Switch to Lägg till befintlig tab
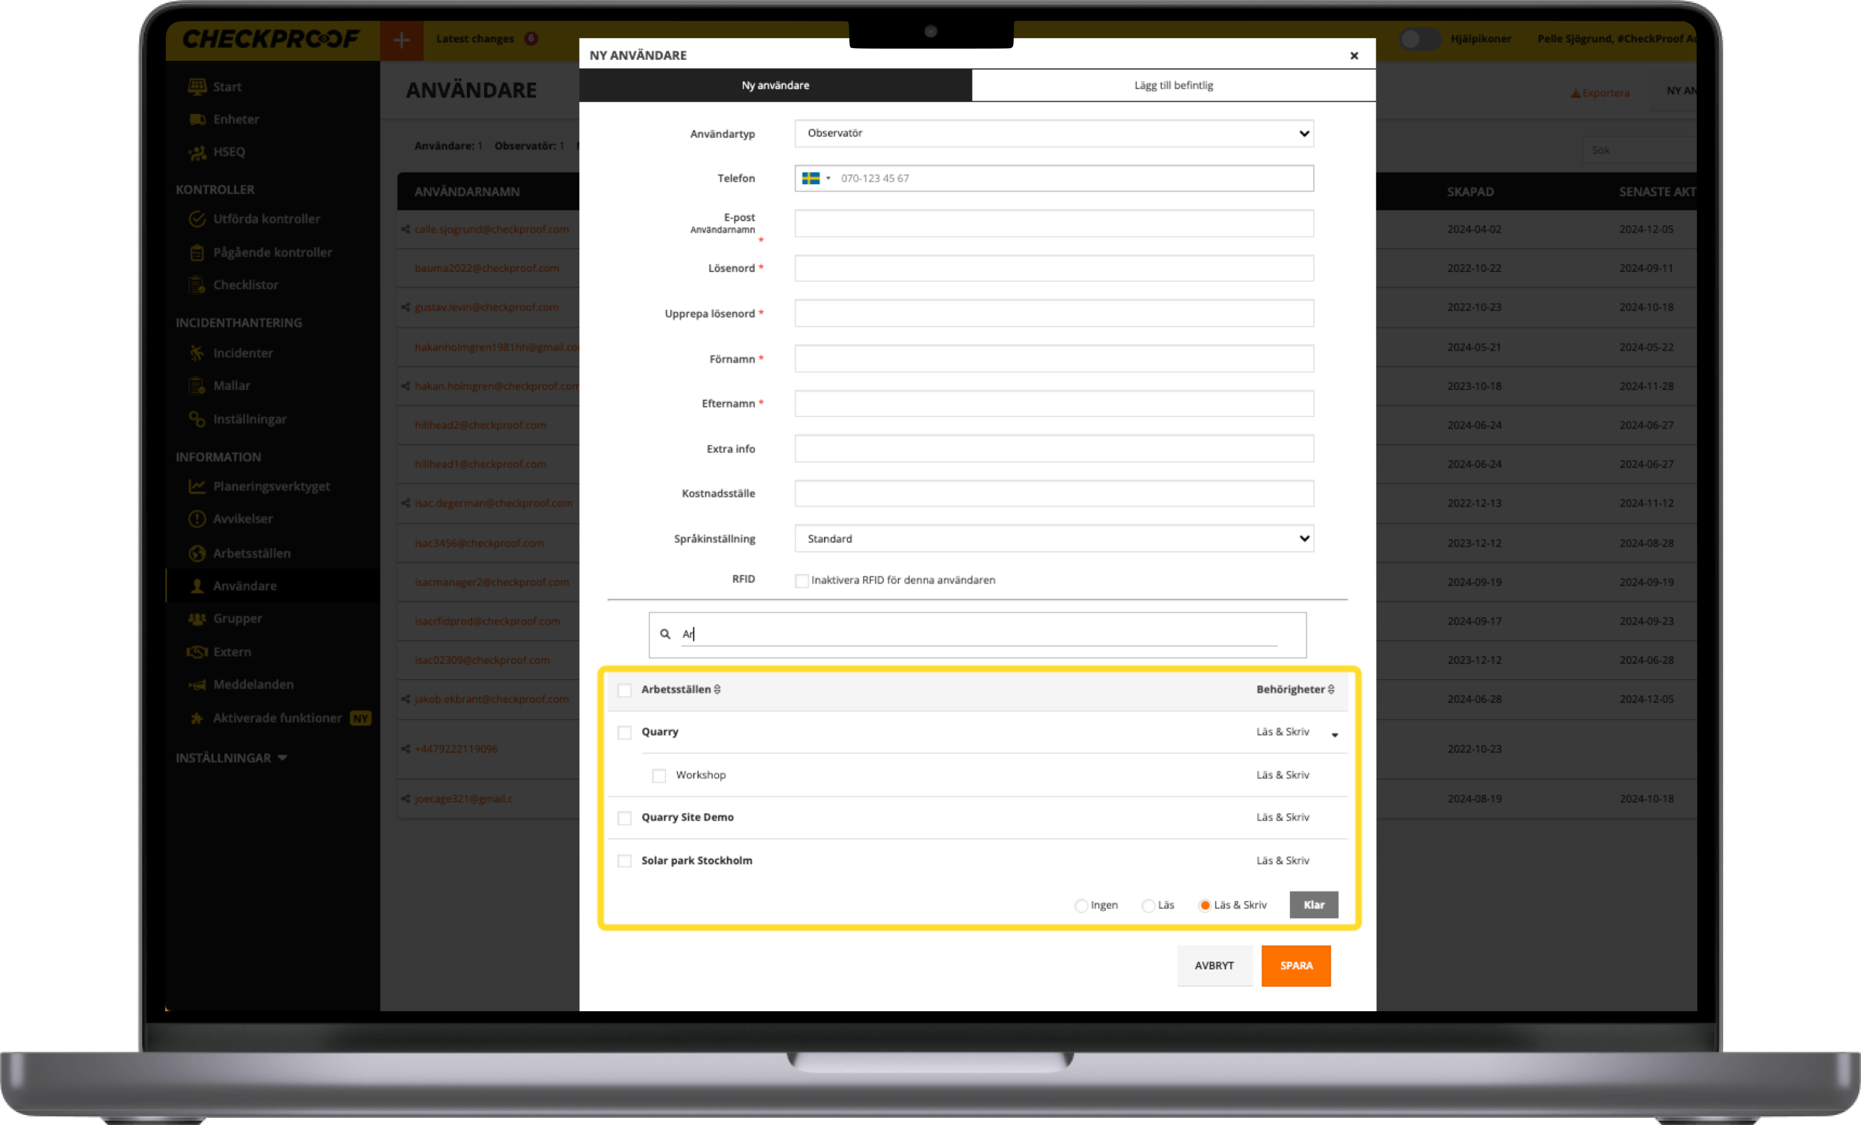This screenshot has height=1125, width=1861. [1173, 85]
